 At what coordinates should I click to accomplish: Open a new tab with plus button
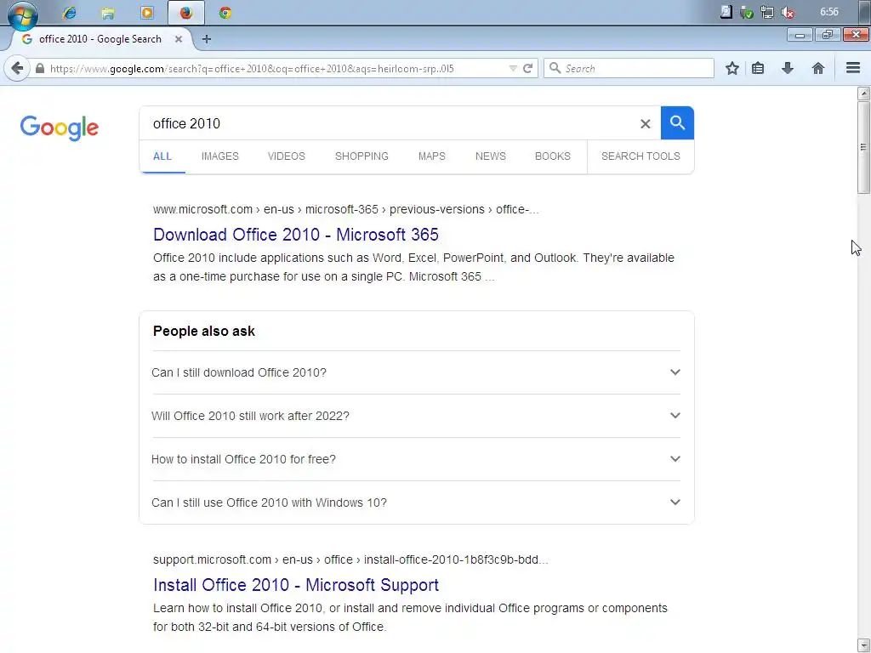207,39
